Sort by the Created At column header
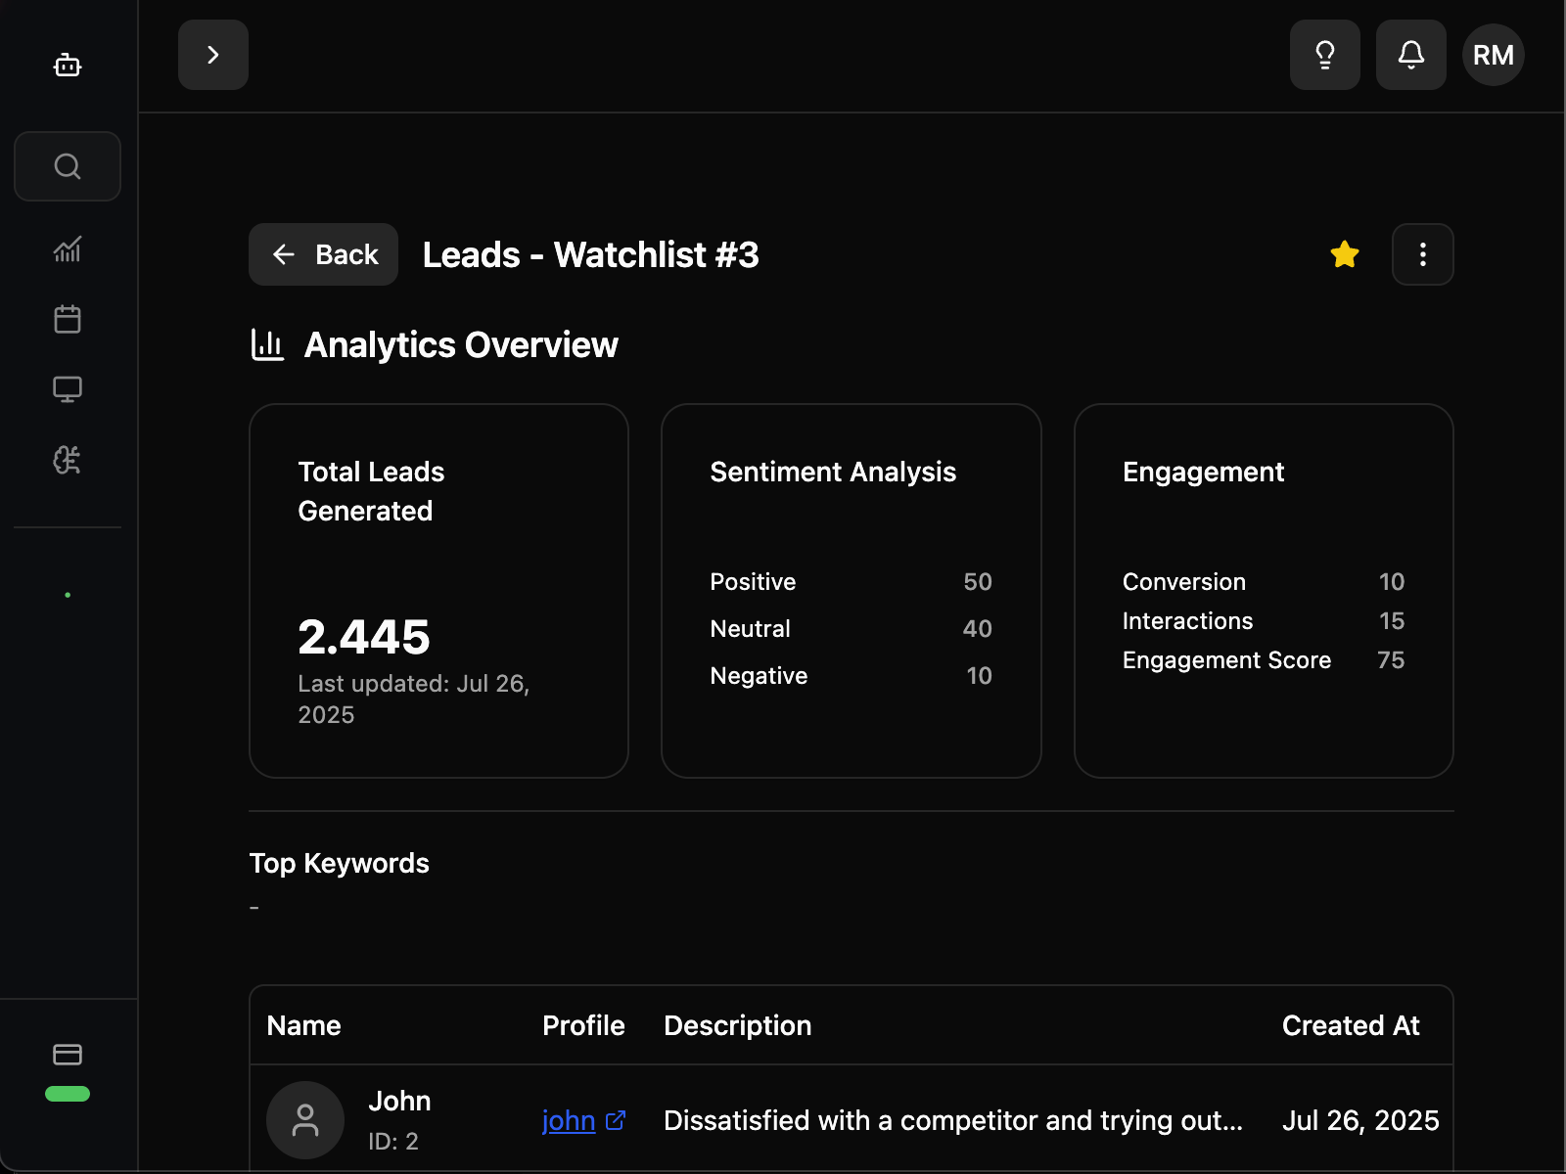The height and width of the screenshot is (1174, 1566). click(1351, 1025)
